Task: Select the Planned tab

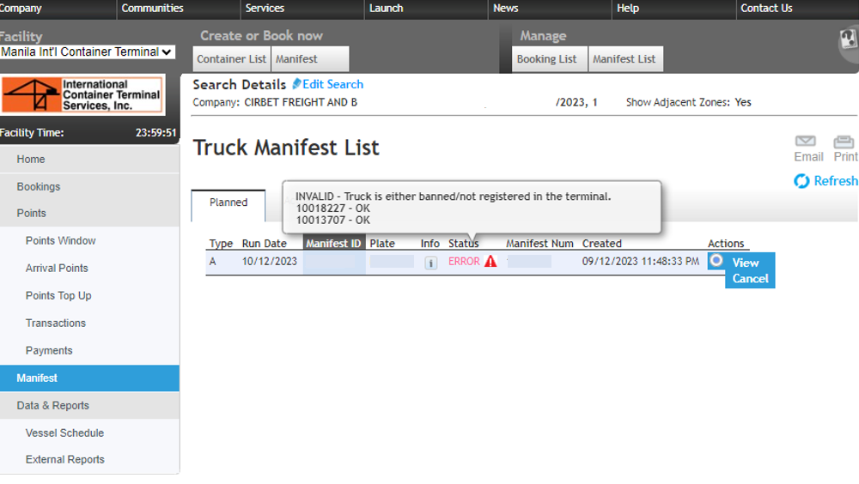Action: [x=228, y=203]
